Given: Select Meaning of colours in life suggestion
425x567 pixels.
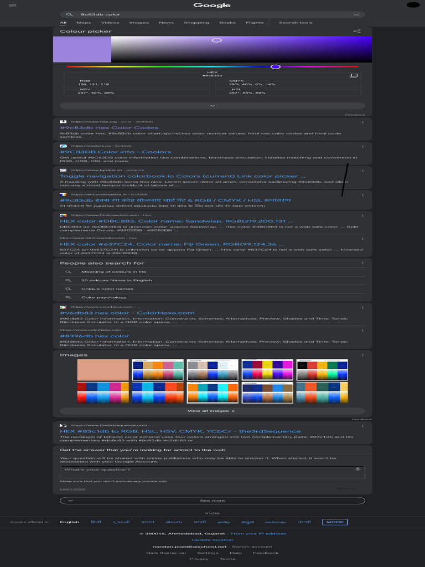Looking at the screenshot, I should [114, 272].
